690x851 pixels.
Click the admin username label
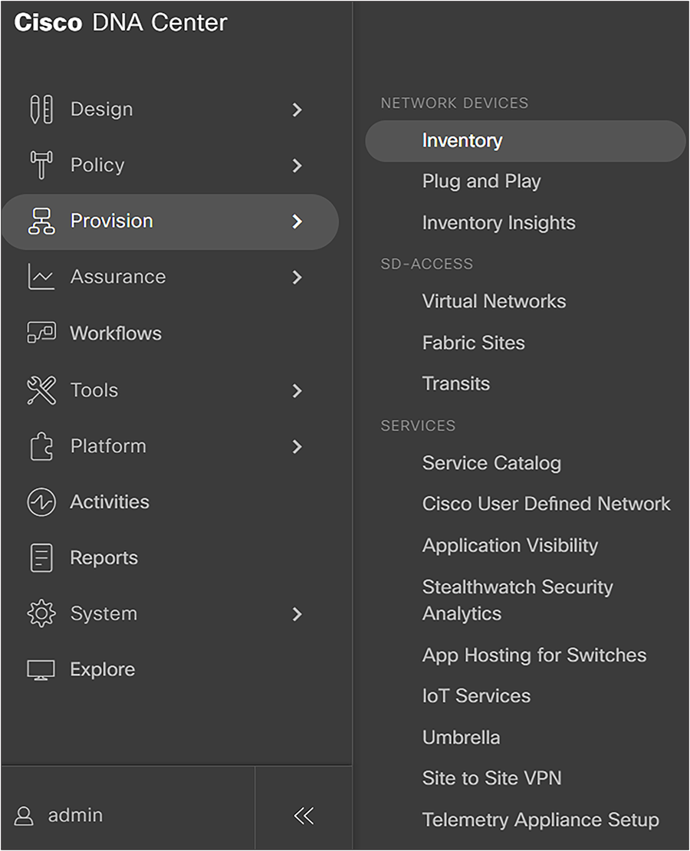pos(75,815)
